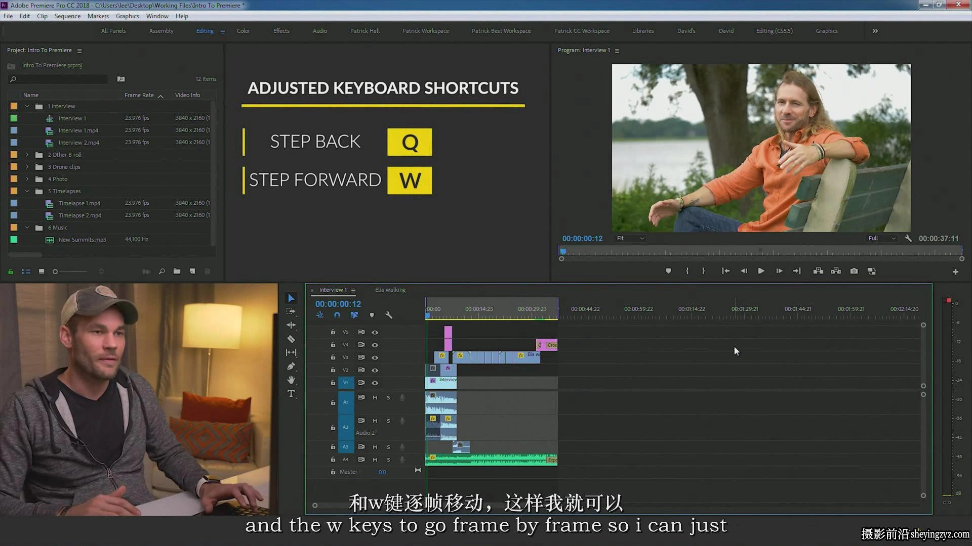Toggle timeline Snap magnet icon
Viewport: 972px width, 546px height.
pos(337,315)
